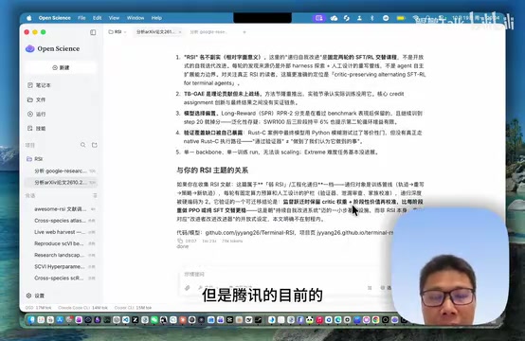Select sidebar item 分析 google-researc...
The width and height of the screenshot is (525, 341).
(x=61, y=171)
